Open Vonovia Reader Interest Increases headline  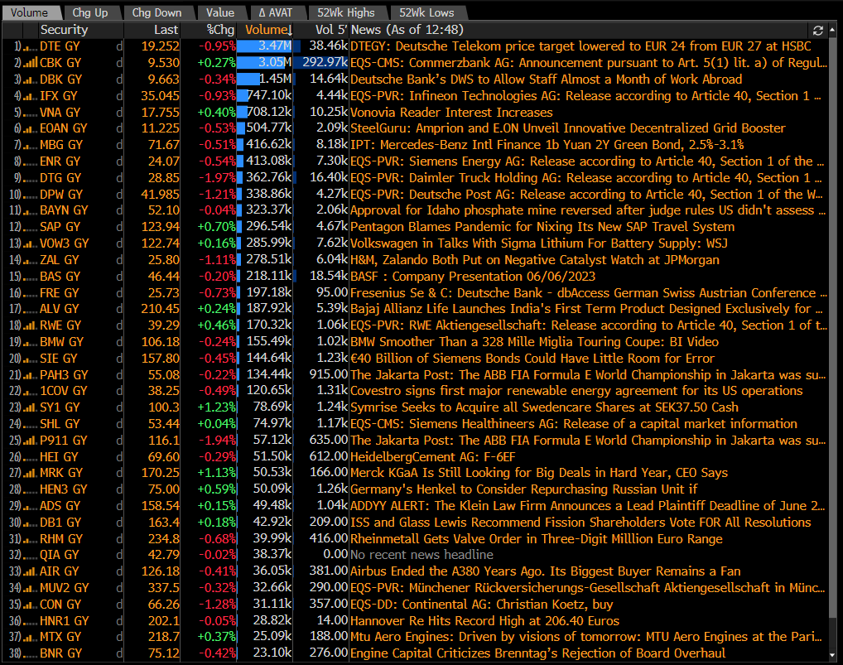tap(451, 113)
